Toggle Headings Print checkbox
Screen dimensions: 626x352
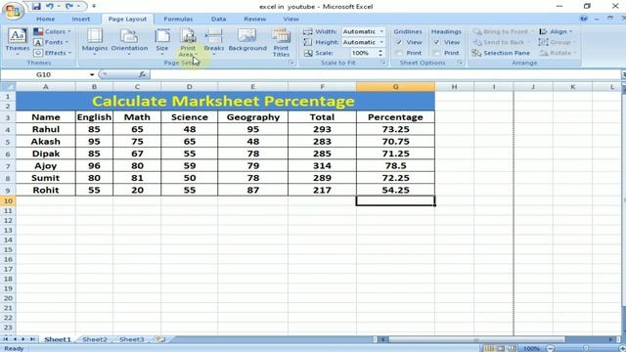click(x=437, y=53)
